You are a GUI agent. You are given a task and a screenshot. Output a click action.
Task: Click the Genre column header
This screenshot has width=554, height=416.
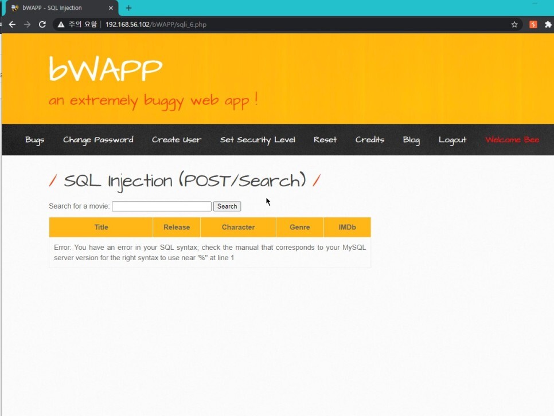tap(299, 227)
